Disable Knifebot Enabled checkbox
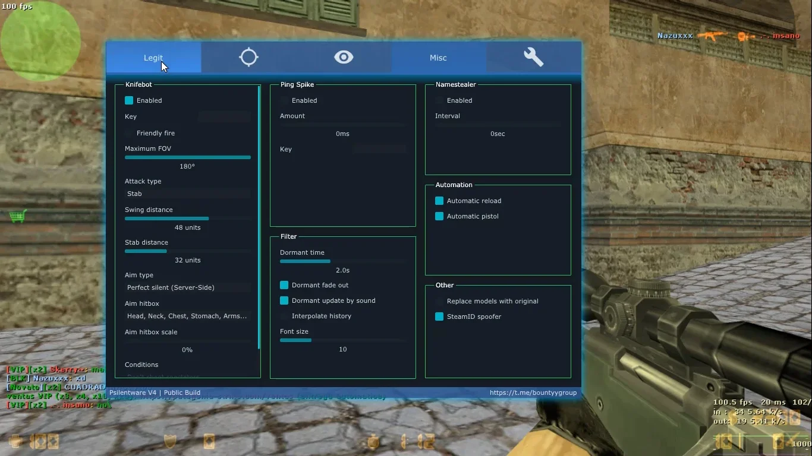The height and width of the screenshot is (456, 812). [x=129, y=100]
